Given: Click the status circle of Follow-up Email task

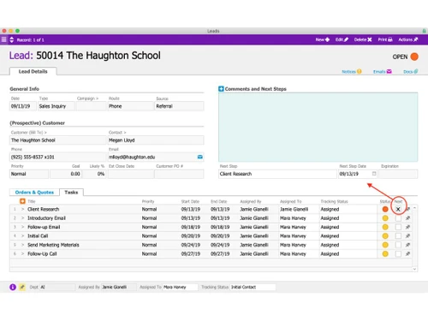Looking at the screenshot, I should pyautogui.click(x=385, y=227).
